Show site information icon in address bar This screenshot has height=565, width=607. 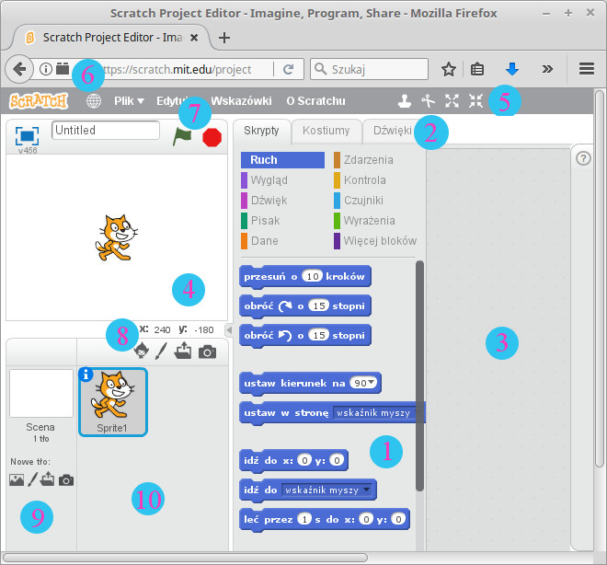46,69
